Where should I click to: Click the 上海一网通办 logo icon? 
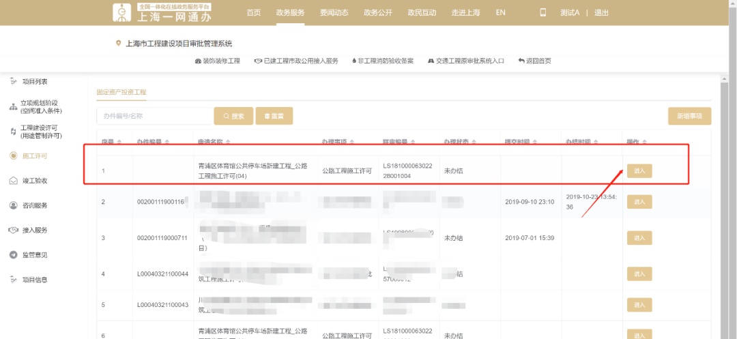[124, 12]
